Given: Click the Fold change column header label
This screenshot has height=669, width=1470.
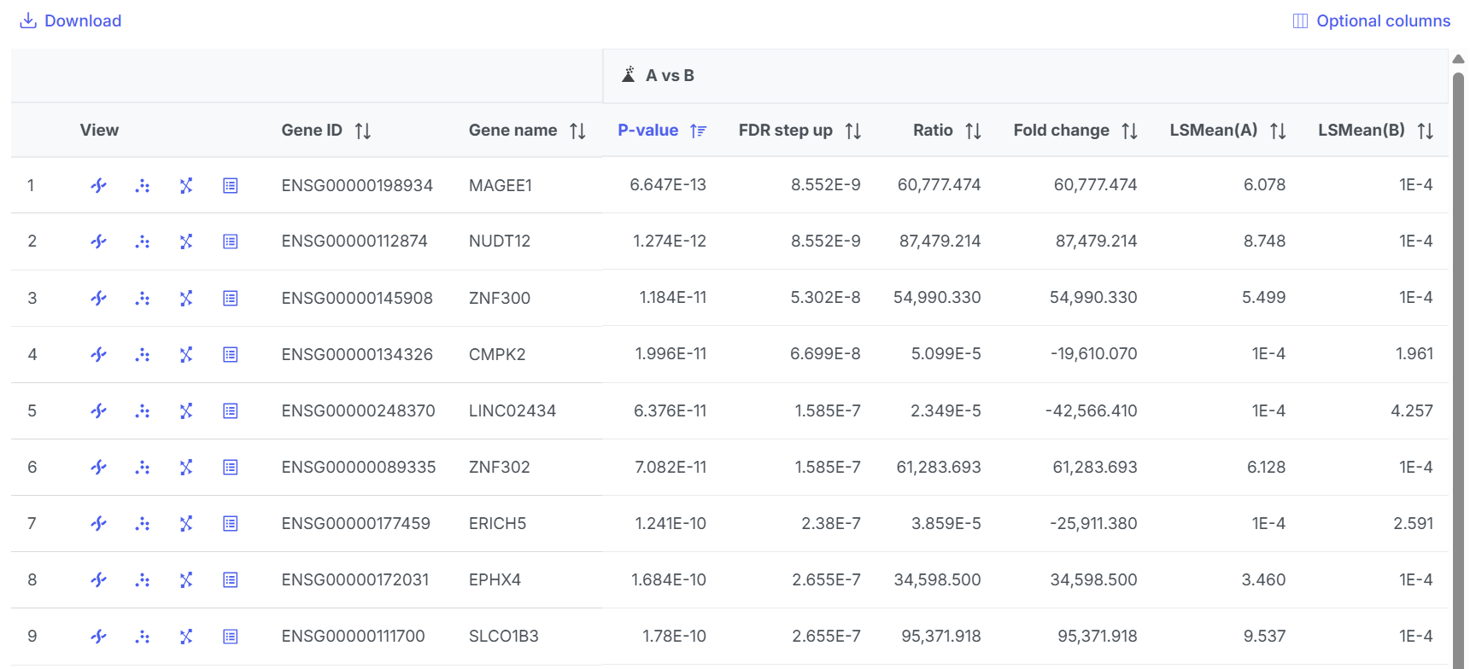Looking at the screenshot, I should (1062, 130).
